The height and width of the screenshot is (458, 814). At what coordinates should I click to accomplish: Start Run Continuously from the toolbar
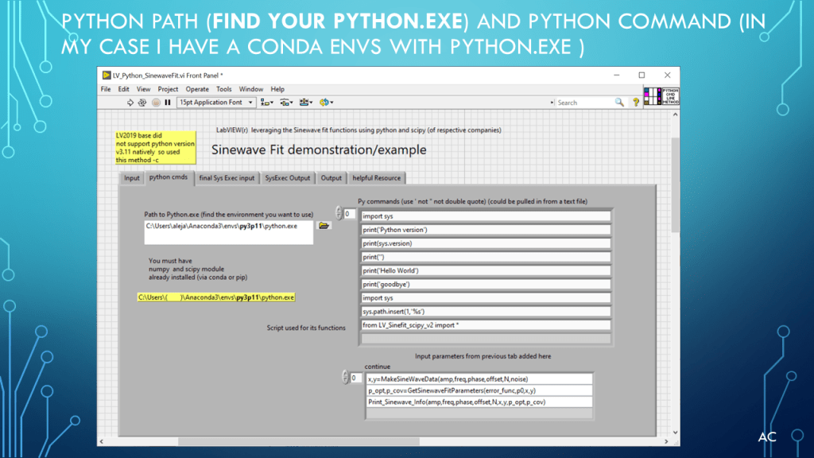pyautogui.click(x=143, y=103)
